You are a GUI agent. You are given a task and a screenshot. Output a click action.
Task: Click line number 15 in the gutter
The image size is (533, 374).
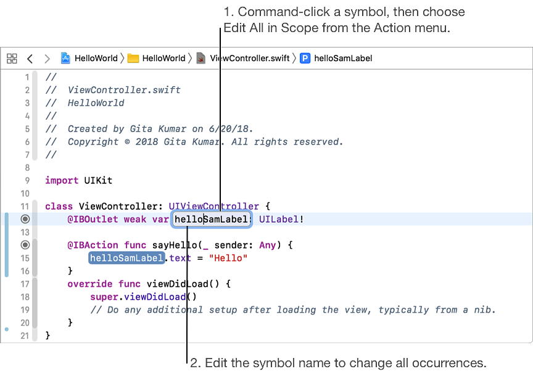[x=25, y=258]
